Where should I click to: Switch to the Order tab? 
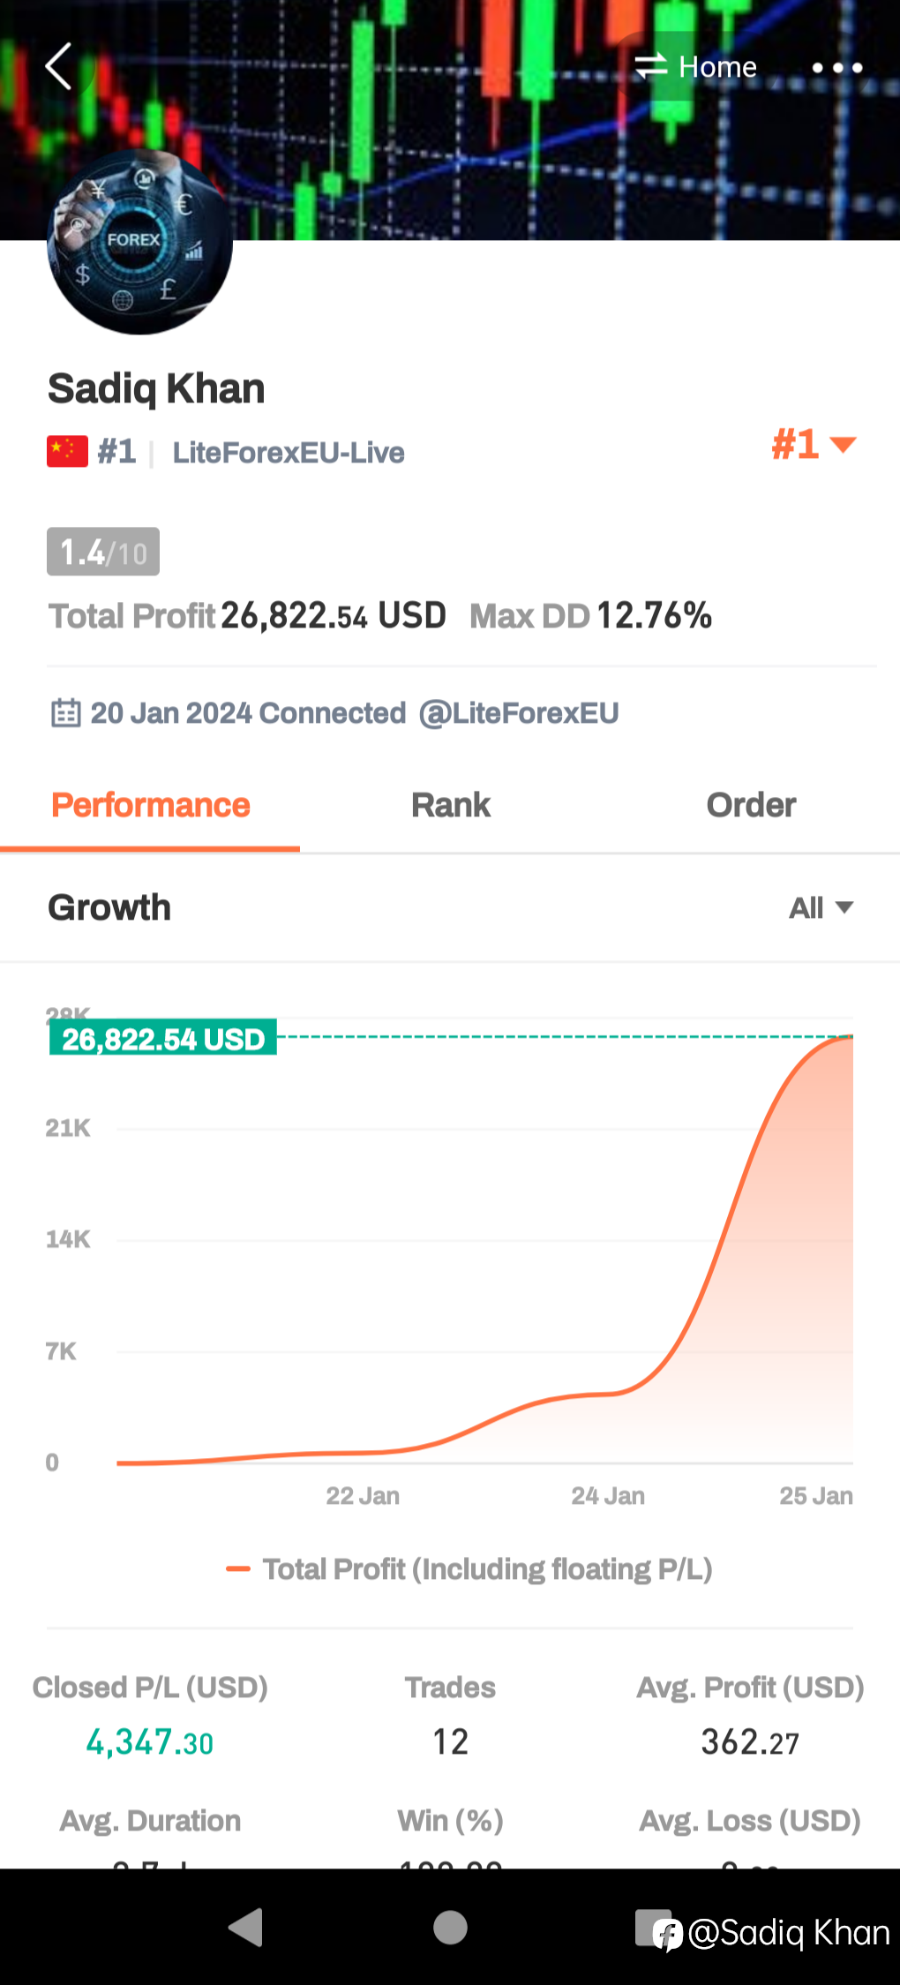point(751,805)
